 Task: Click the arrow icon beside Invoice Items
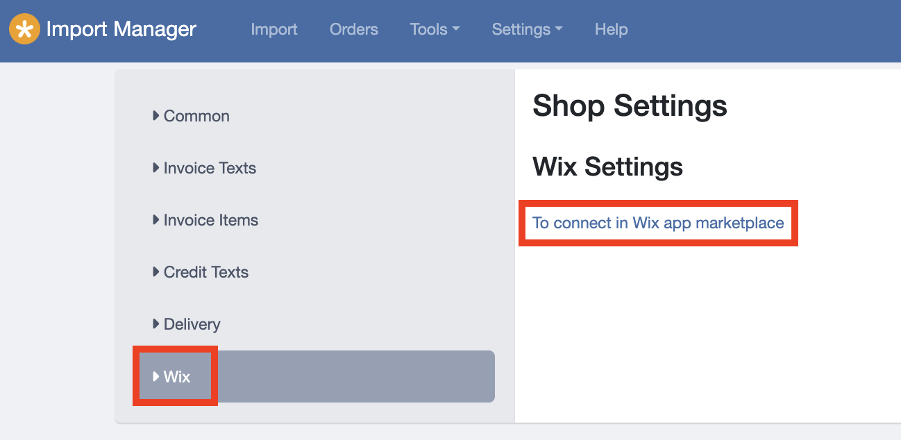156,220
